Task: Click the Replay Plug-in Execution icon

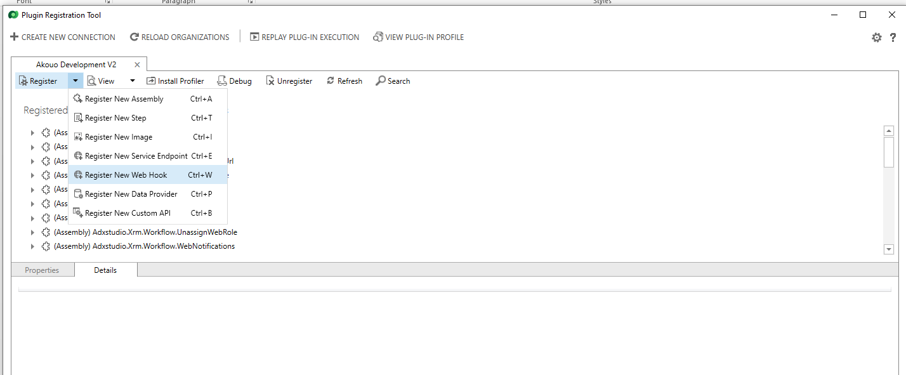Action: point(255,37)
